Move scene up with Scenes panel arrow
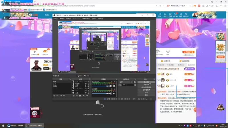 (x=61, y=96)
